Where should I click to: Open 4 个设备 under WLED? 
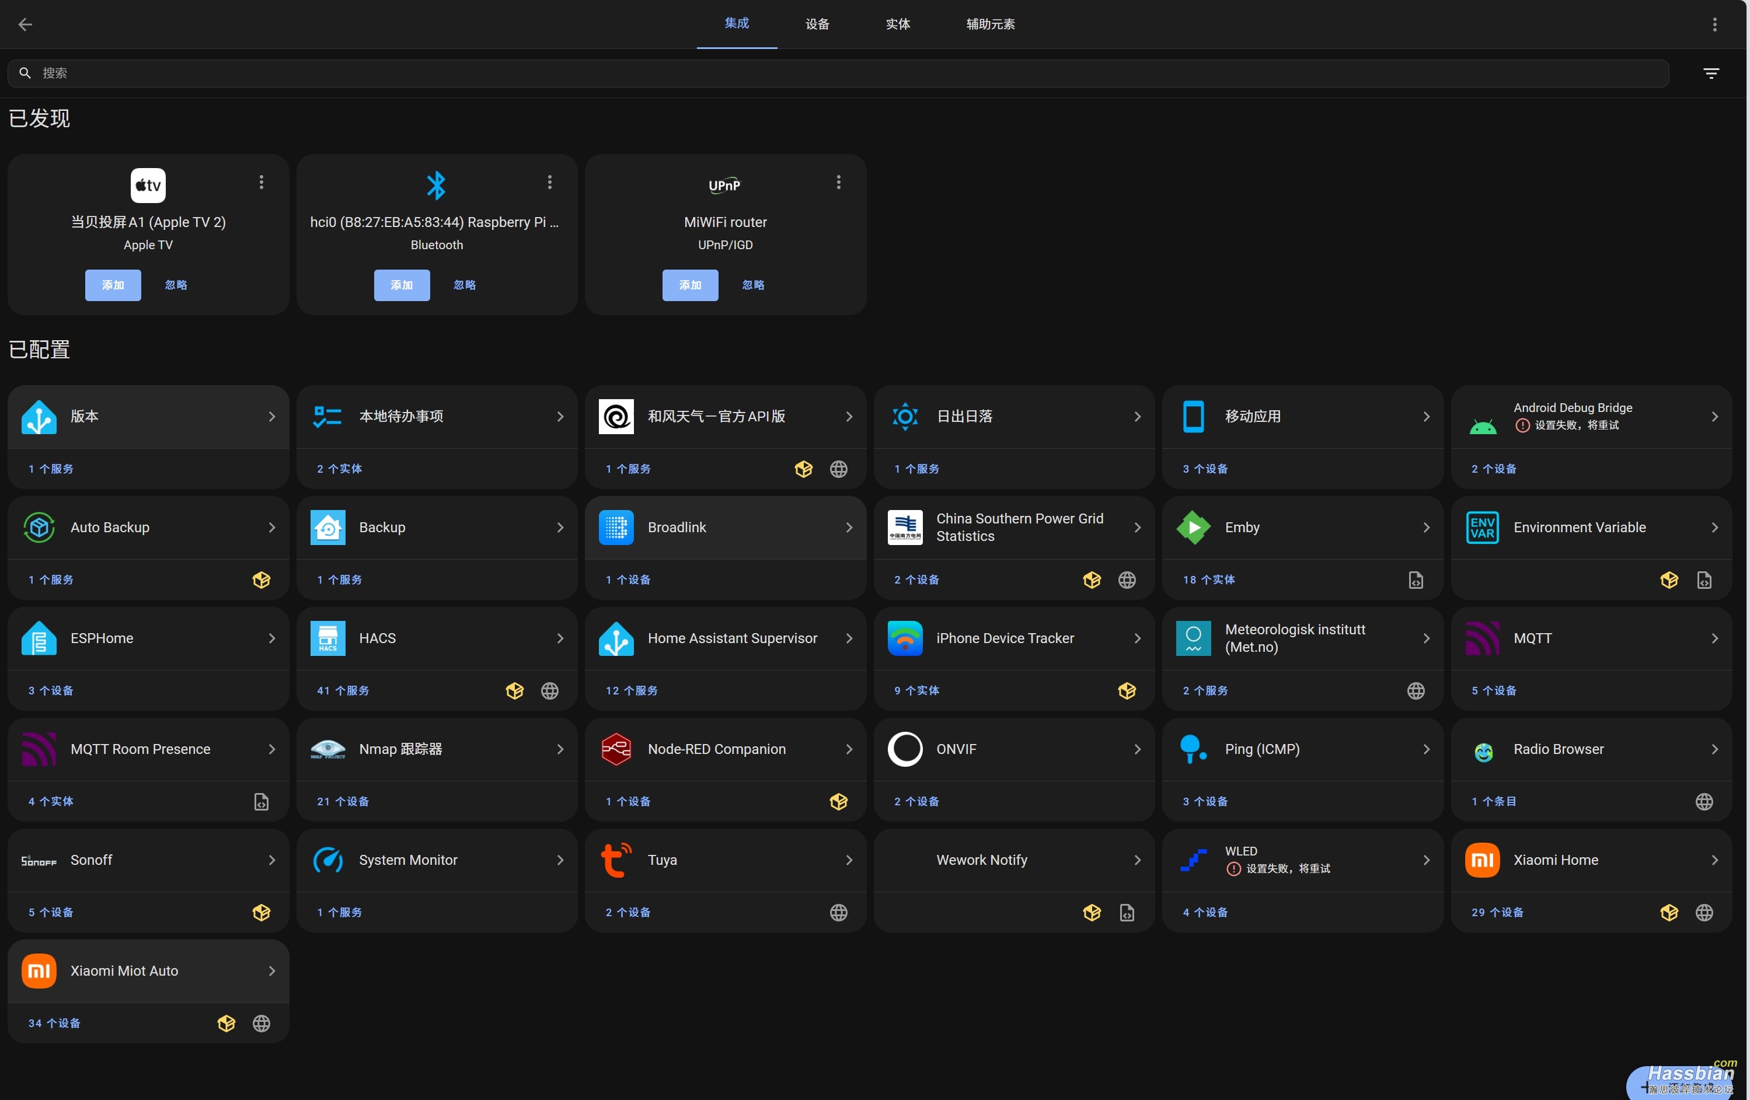1205,913
